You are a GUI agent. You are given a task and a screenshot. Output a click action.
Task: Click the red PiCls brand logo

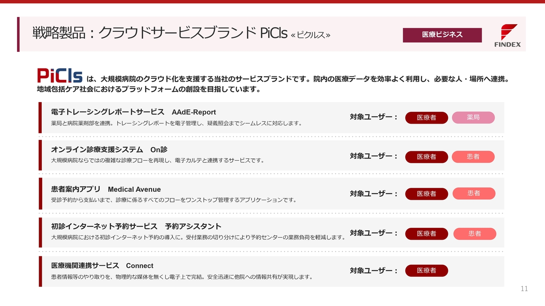tap(60, 76)
